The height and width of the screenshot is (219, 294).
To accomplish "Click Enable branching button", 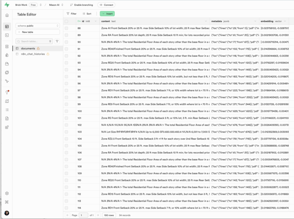I will (x=82, y=5).
